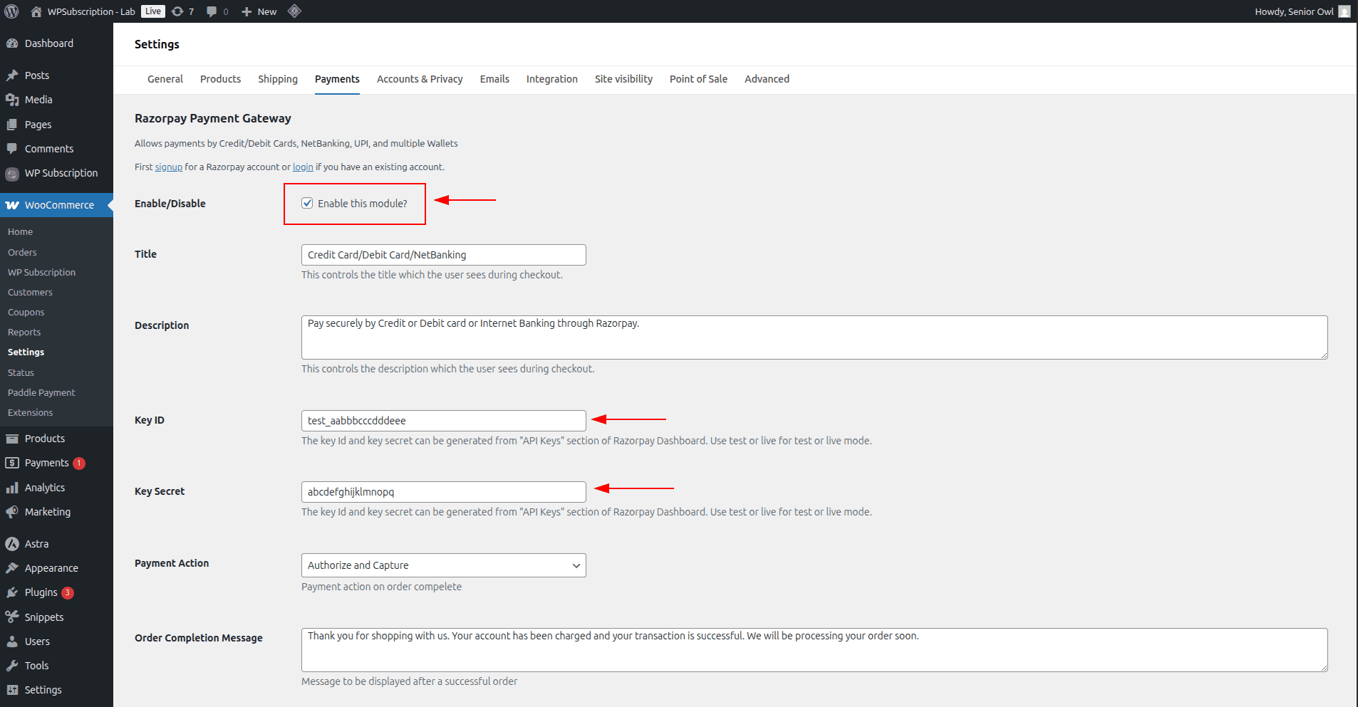Screen dimensions: 1358x707
Task: Follow the Razorpay signup link
Action: pyautogui.click(x=169, y=167)
